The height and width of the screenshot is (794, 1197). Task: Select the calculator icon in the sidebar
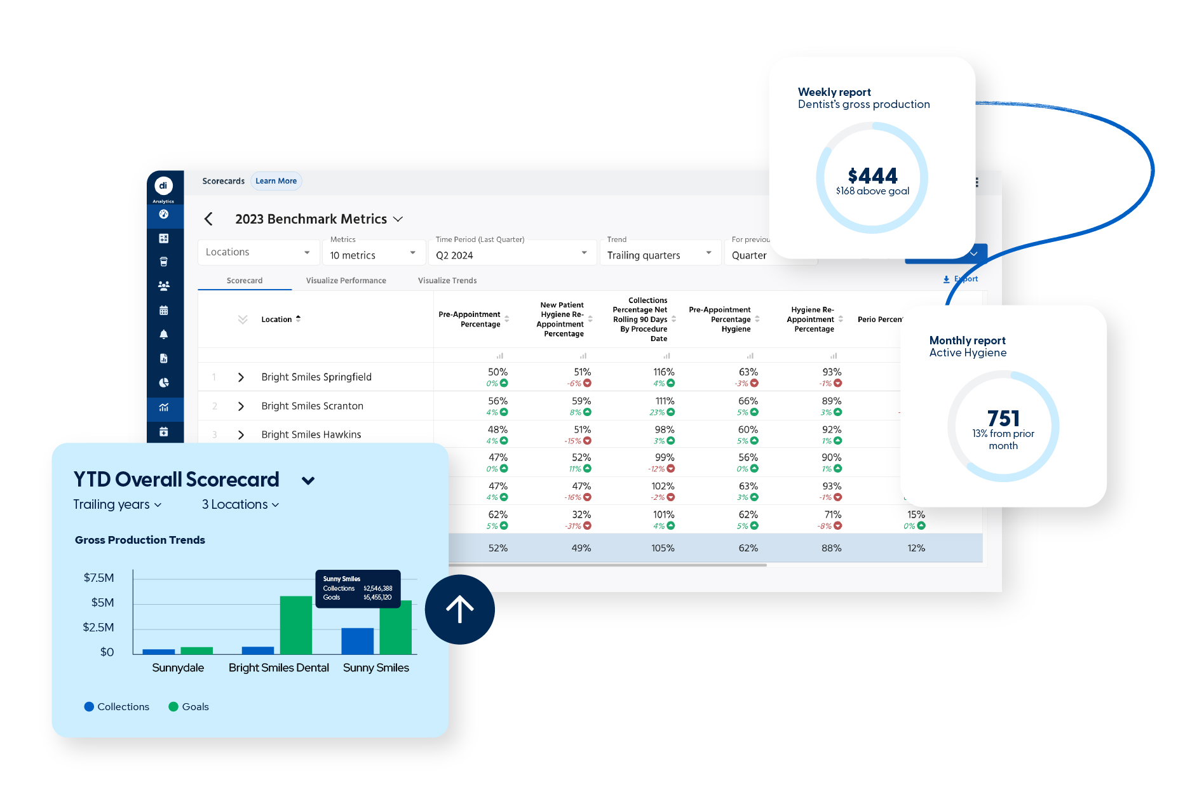pos(164,238)
